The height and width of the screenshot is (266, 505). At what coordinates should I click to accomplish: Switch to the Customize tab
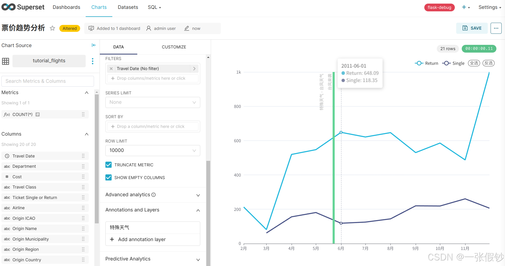click(x=174, y=47)
